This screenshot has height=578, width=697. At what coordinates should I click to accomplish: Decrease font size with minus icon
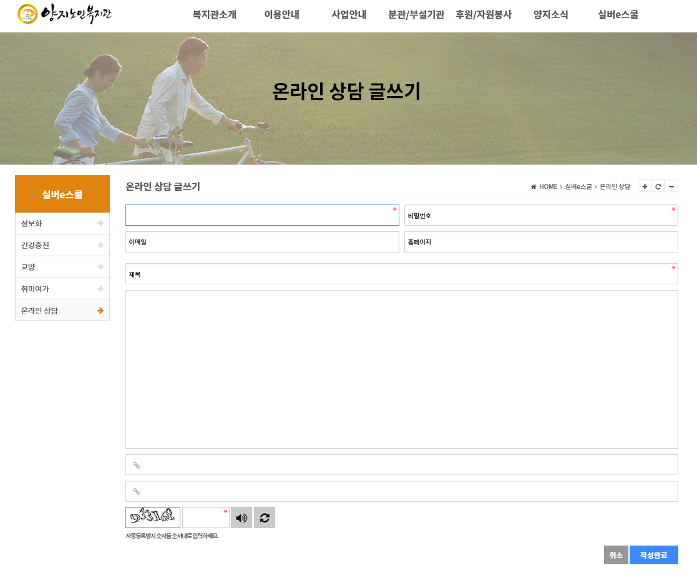tap(671, 186)
